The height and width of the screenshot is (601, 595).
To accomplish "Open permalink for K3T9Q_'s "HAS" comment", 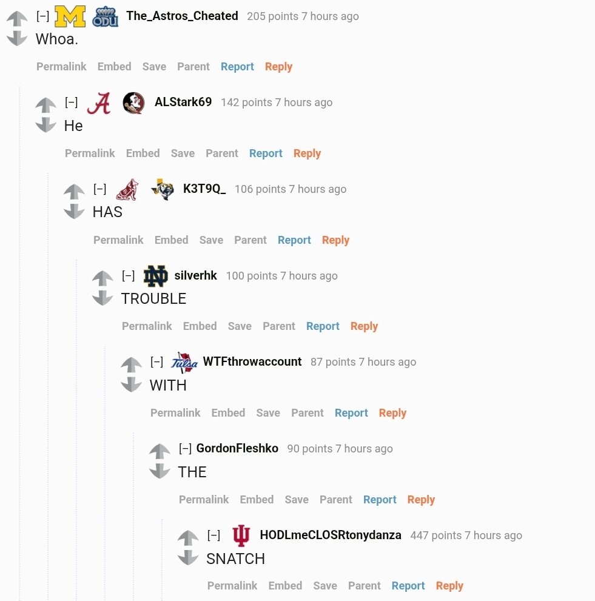I will pos(118,240).
